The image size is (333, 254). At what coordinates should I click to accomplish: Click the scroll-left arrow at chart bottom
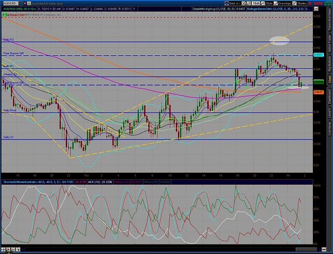(x=22, y=249)
